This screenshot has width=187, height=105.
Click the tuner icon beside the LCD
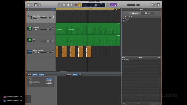108,5
